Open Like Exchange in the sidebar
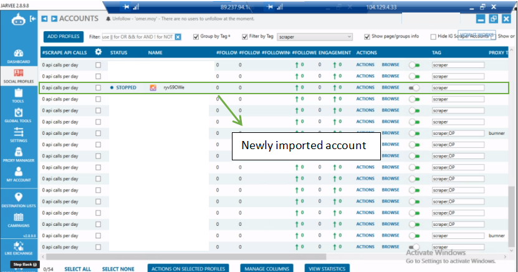 pos(19,248)
